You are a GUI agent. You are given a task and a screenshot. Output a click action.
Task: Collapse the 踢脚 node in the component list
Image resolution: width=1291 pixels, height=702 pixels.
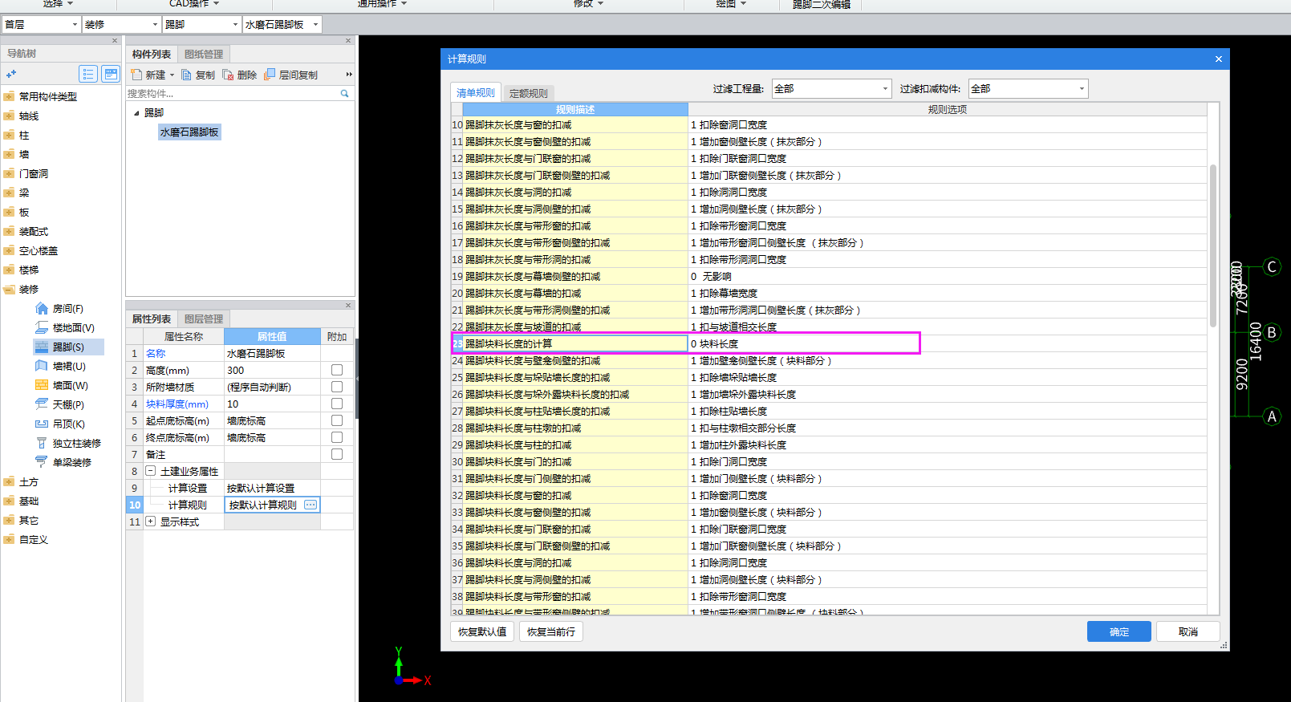point(136,113)
